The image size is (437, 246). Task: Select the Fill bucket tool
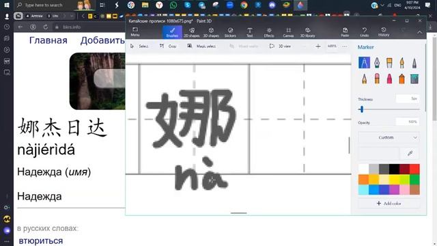click(x=414, y=79)
